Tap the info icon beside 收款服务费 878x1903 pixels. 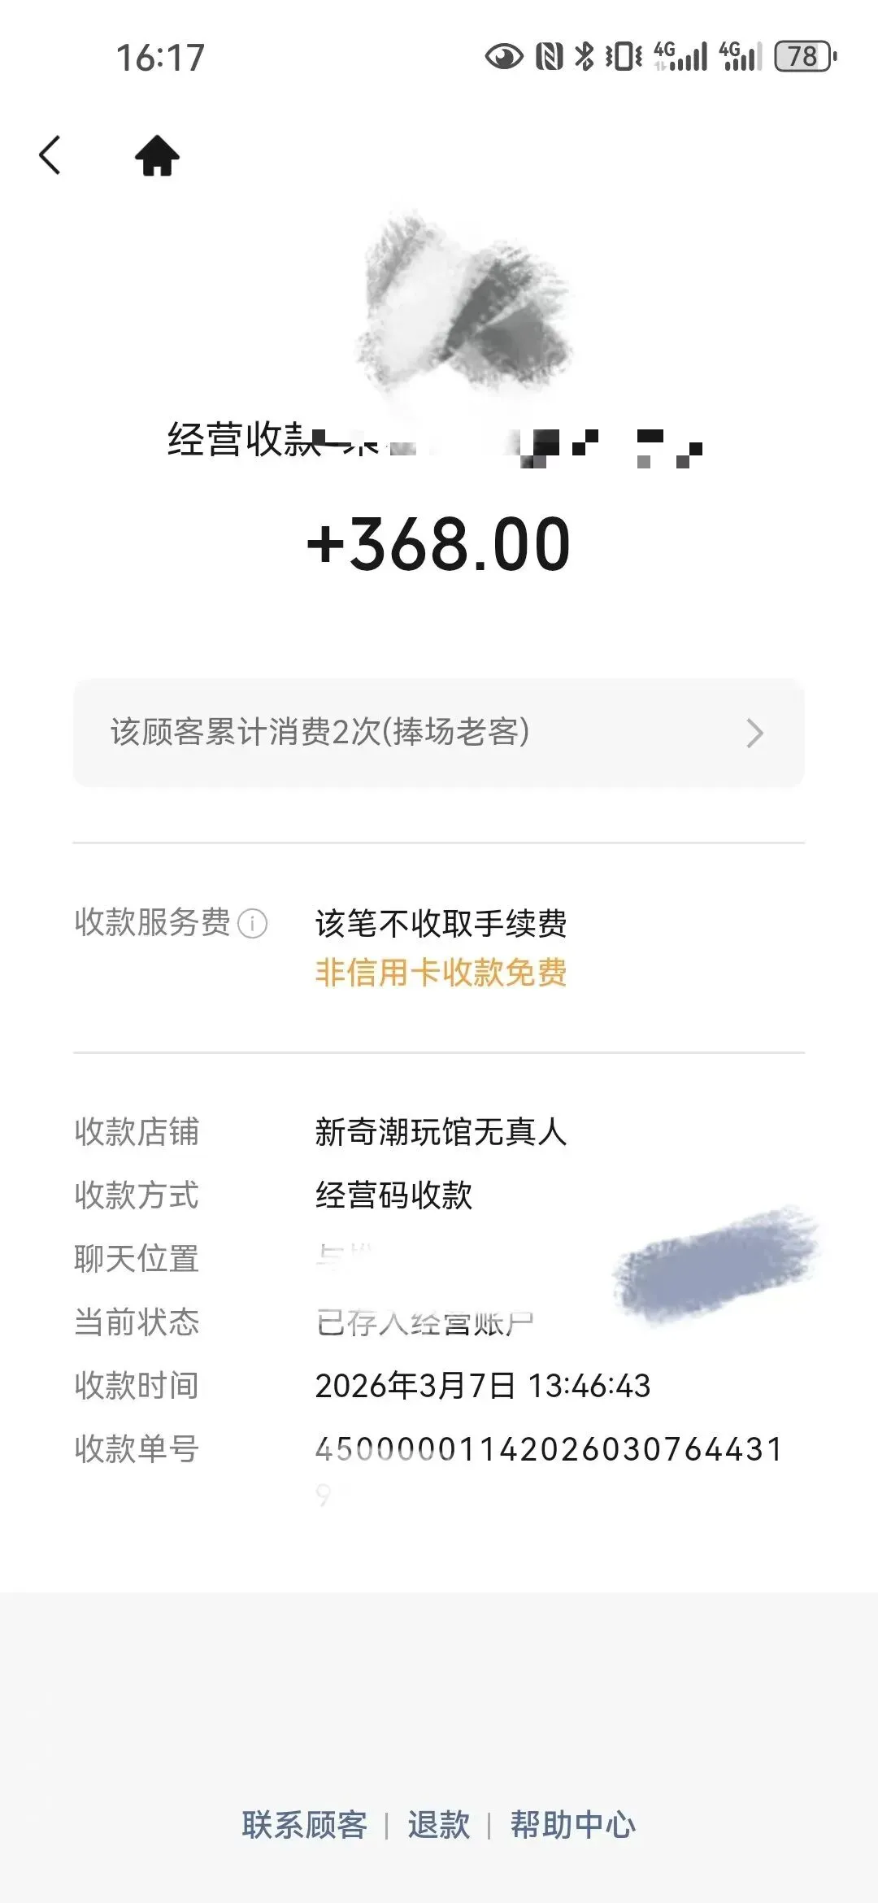[252, 925]
